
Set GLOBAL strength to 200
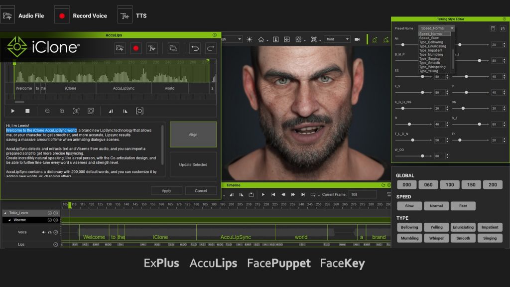tap(493, 185)
